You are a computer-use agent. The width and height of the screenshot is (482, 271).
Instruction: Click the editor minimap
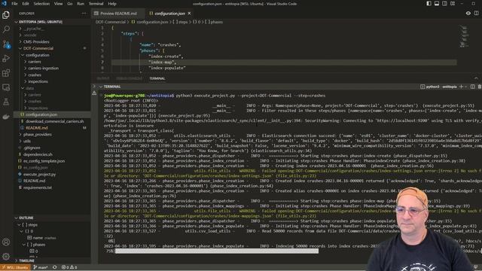(464, 36)
